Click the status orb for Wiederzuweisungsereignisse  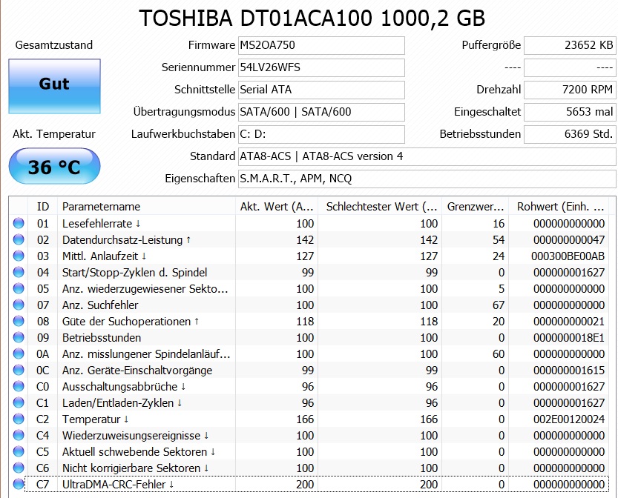pos(19,436)
